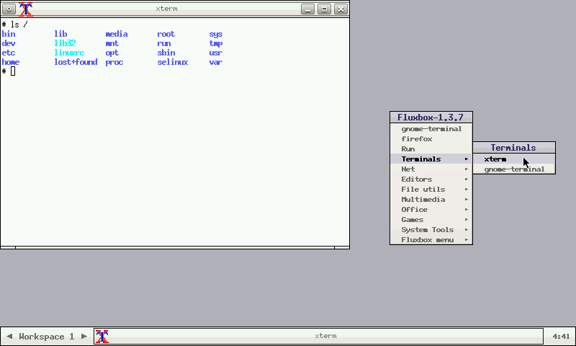
Task: Click the Fluxbox-1.3.7 menu title
Action: pos(431,117)
